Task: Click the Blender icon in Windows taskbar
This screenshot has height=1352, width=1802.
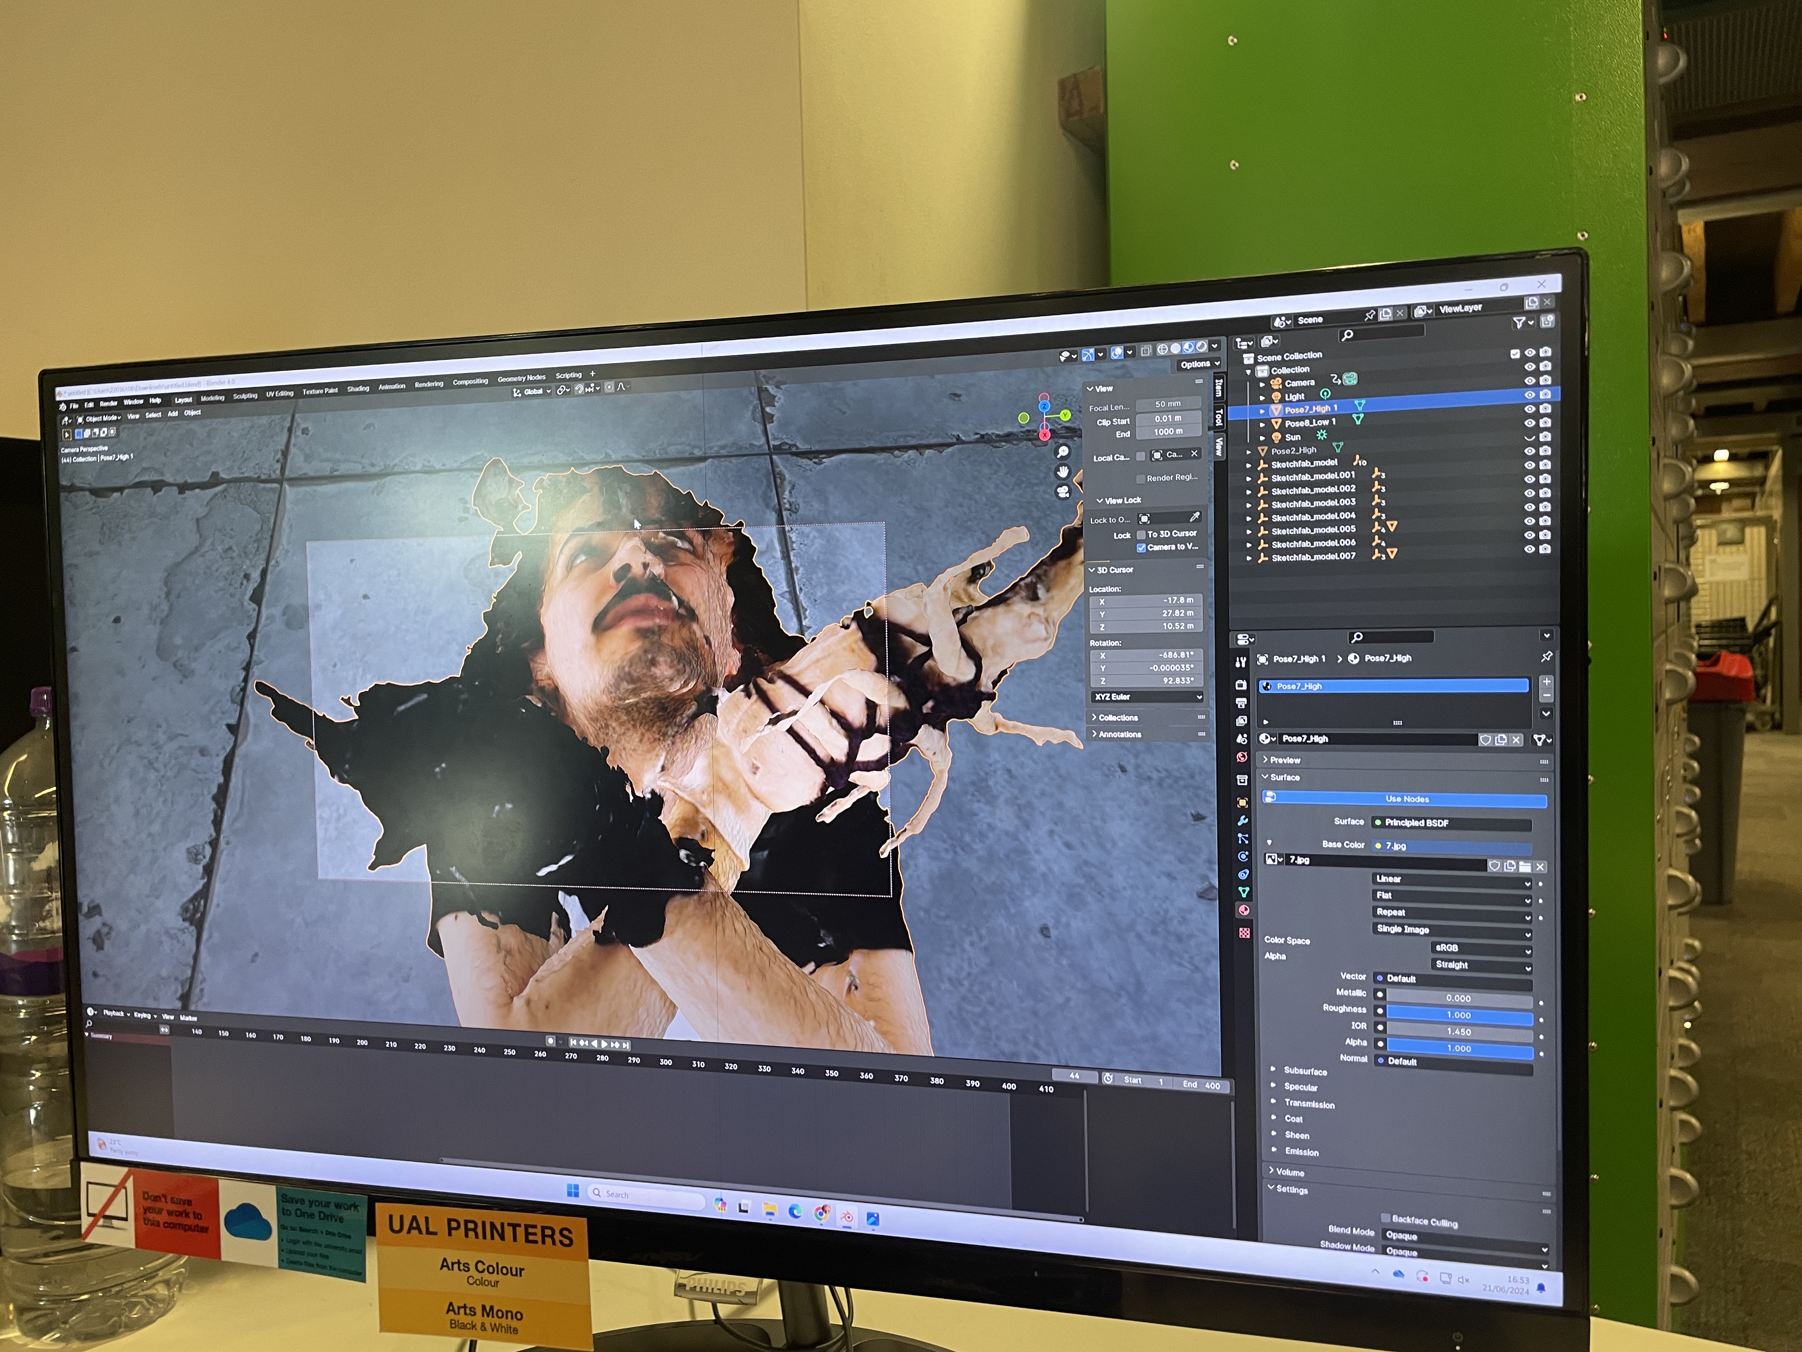Action: click(846, 1217)
